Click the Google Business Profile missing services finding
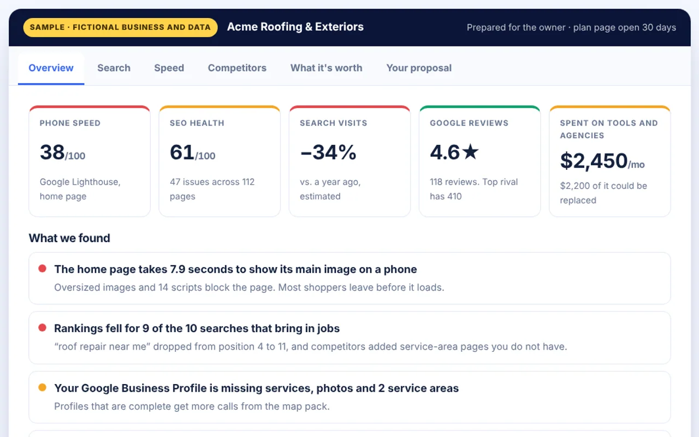The width and height of the screenshot is (699, 437). pyautogui.click(x=349, y=397)
